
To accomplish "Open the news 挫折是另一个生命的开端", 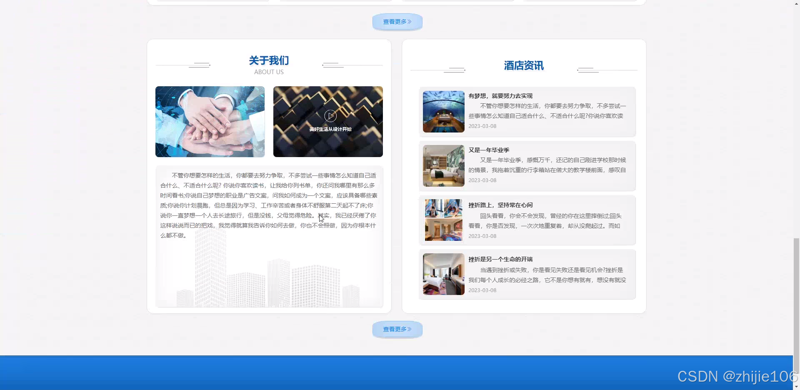I will tap(500, 259).
